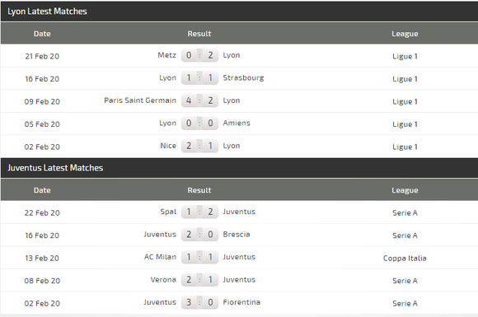Viewport: 478px width, 317px height.
Task: Select the Strasbourg team name
Action: (x=243, y=78)
